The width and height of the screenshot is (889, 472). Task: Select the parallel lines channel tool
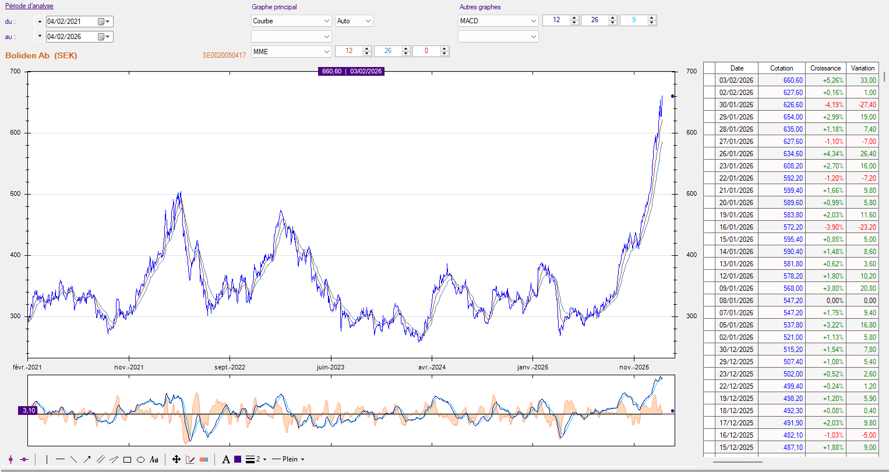100,460
